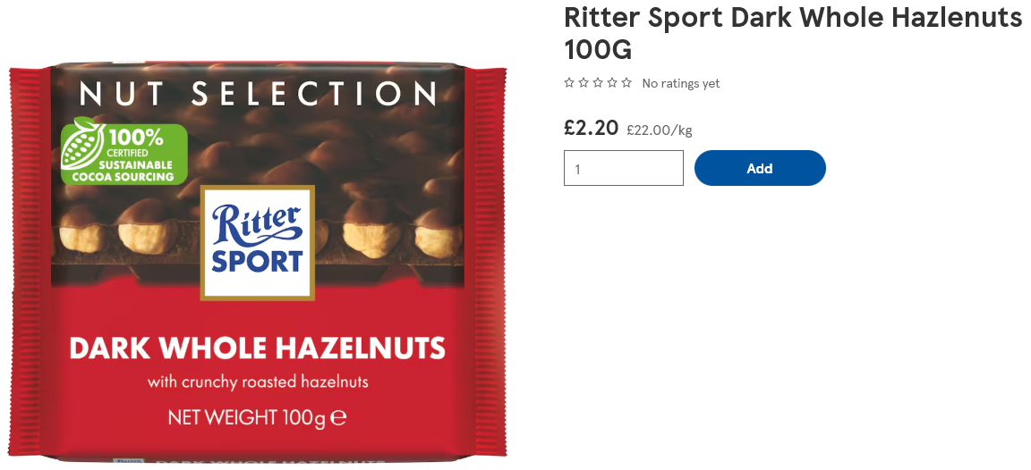Viewport: 1031px width, 470px height.
Task: Click the 'NET WEIGHT 100g' text
Action: point(247,417)
